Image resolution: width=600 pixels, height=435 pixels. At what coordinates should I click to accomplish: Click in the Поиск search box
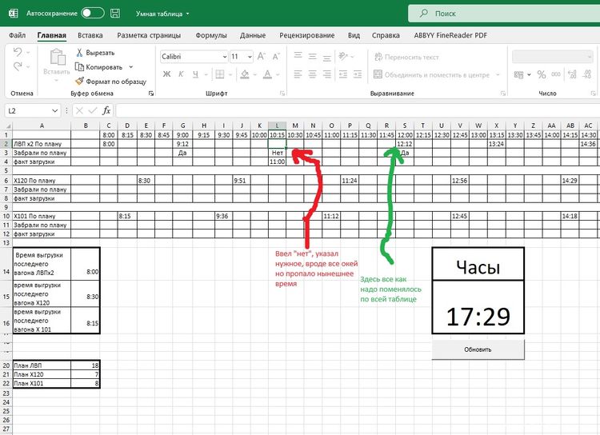tap(503, 14)
